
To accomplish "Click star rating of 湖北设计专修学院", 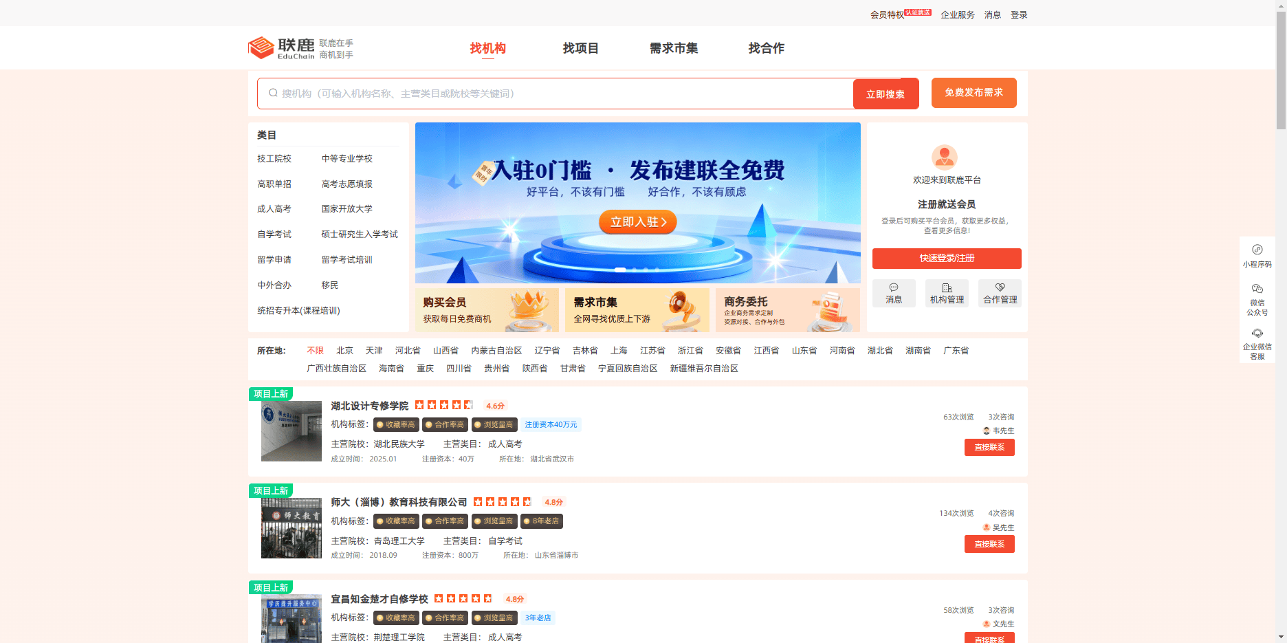I will [443, 405].
